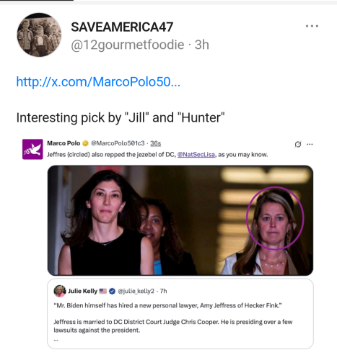The width and height of the screenshot is (337, 360).
Task: Click the purple Marco Polo dove avatar
Action: [x=32, y=149]
